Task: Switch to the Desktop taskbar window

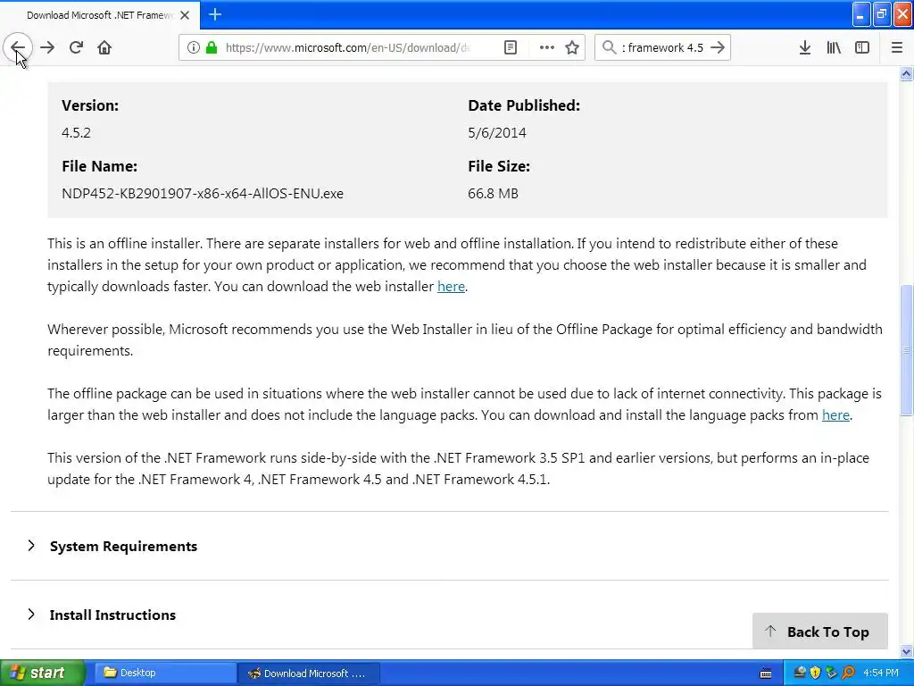Action: (x=165, y=673)
